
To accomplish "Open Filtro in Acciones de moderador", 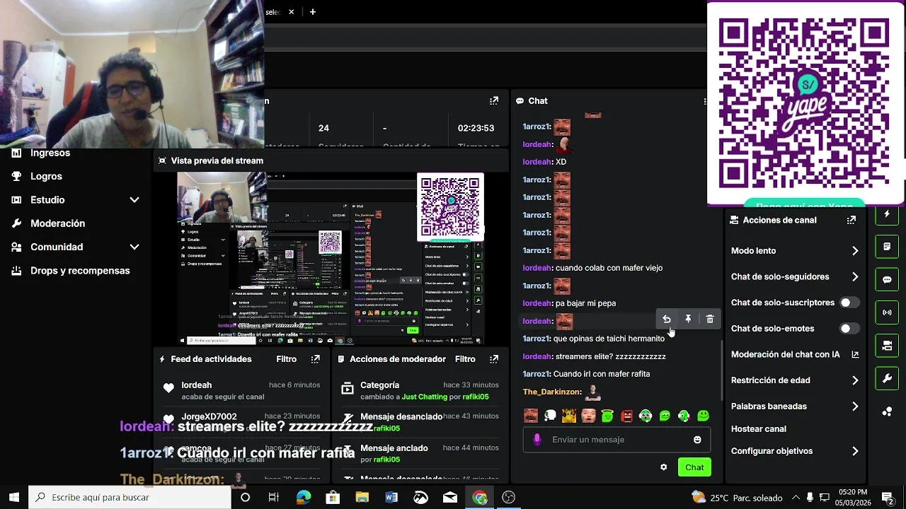I will tap(465, 359).
